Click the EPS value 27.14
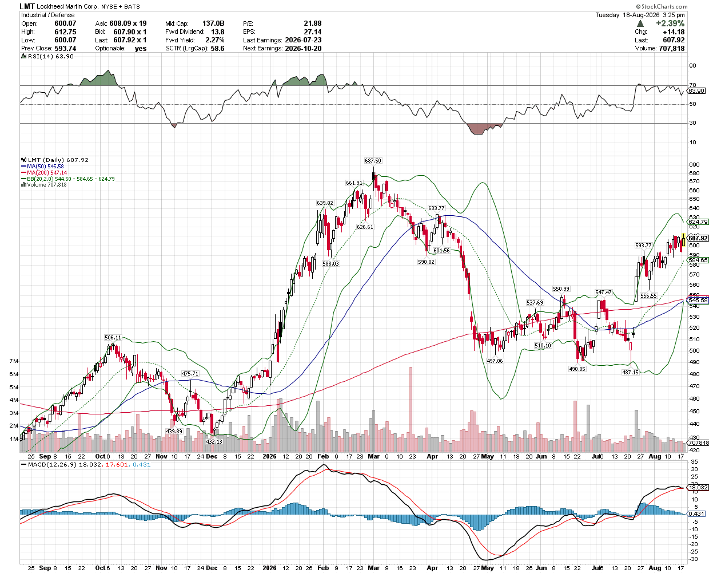Viewport: 709px width, 573px height. (x=313, y=32)
